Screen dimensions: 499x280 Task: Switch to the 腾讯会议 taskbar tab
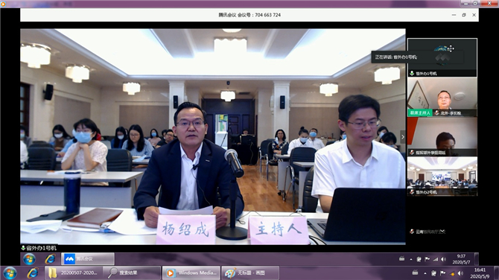(x=88, y=259)
